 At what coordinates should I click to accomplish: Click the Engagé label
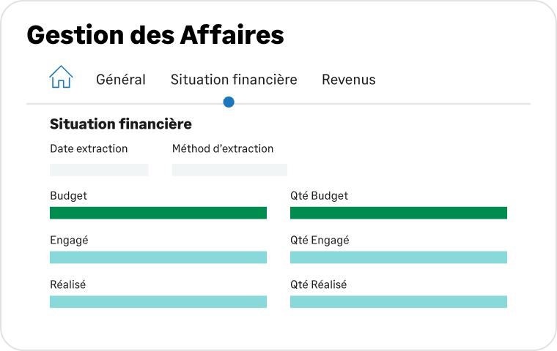[69, 241]
